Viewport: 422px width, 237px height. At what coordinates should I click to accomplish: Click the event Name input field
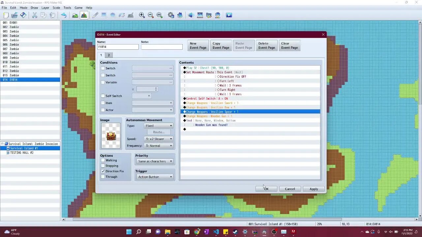pyautogui.click(x=118, y=47)
